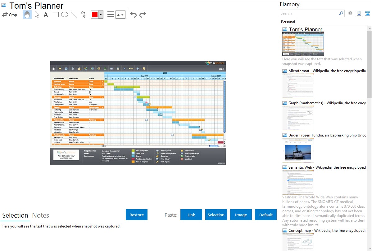
Task: Click the Paste Selection button
Action: pyautogui.click(x=216, y=215)
